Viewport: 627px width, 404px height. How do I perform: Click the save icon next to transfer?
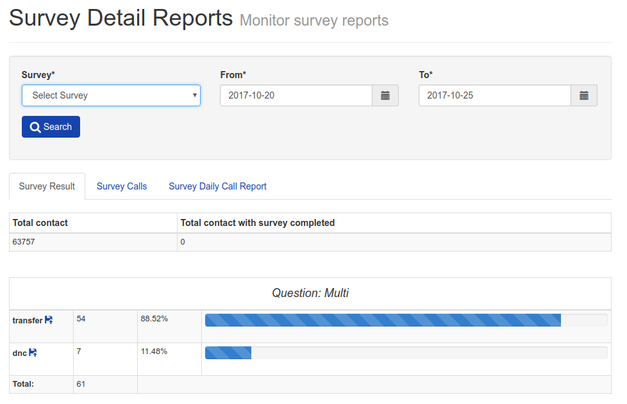(x=48, y=319)
